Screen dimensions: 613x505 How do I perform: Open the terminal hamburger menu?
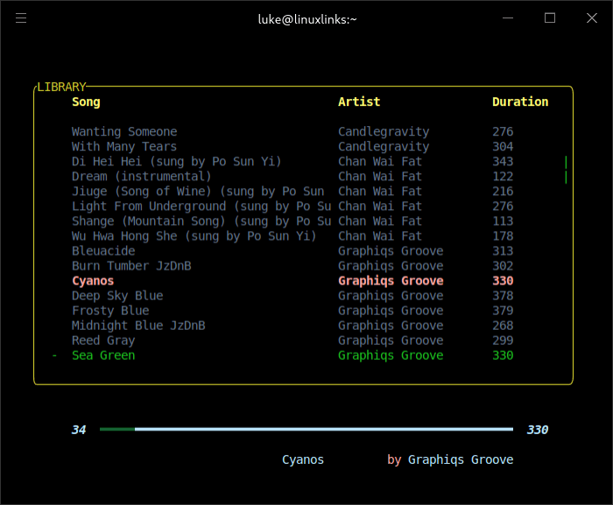coord(22,18)
